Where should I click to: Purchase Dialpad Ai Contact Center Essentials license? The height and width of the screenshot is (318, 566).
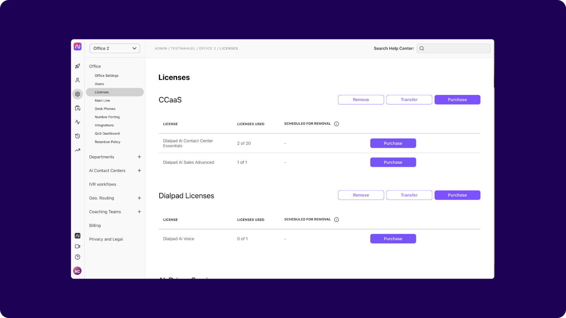(x=393, y=143)
